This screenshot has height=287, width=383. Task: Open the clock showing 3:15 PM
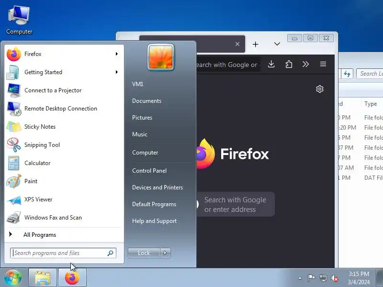(359, 278)
